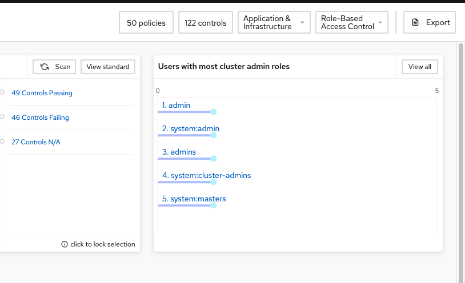Click the system:admin bar in chart
The height and width of the screenshot is (283, 465).
click(x=185, y=135)
